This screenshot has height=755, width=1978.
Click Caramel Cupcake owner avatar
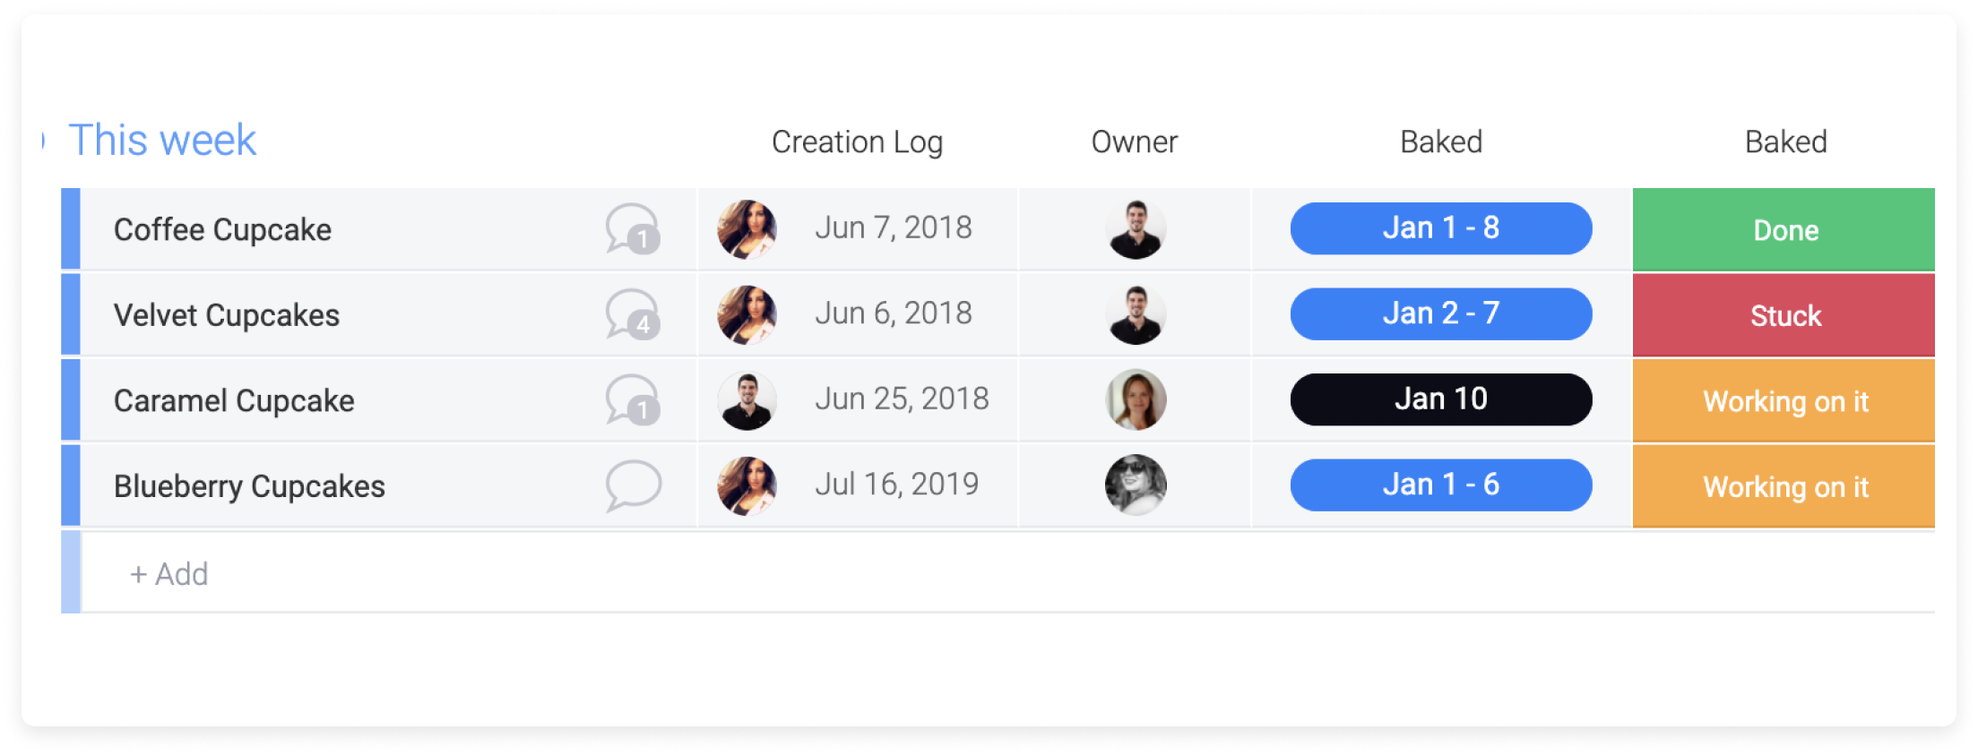click(x=1136, y=399)
